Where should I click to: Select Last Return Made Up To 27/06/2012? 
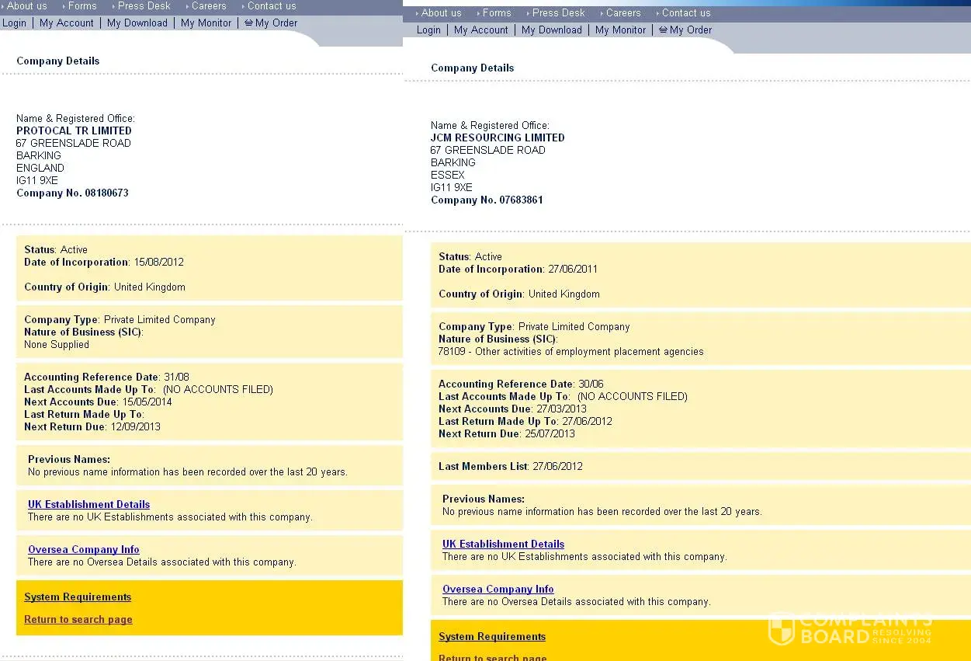pyautogui.click(x=525, y=422)
